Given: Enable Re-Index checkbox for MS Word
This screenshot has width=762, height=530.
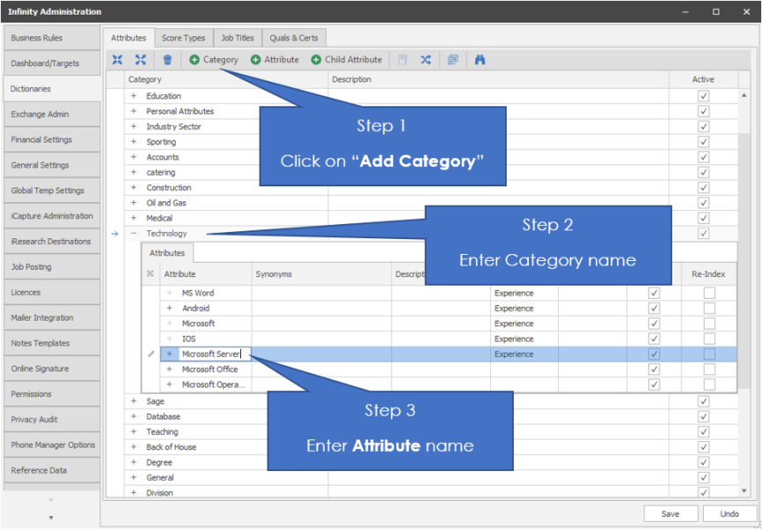Looking at the screenshot, I should pyautogui.click(x=709, y=294).
